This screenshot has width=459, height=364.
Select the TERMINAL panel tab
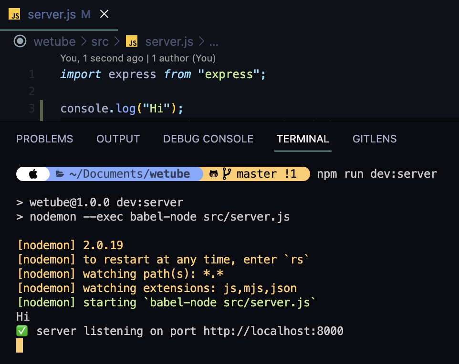tap(303, 139)
